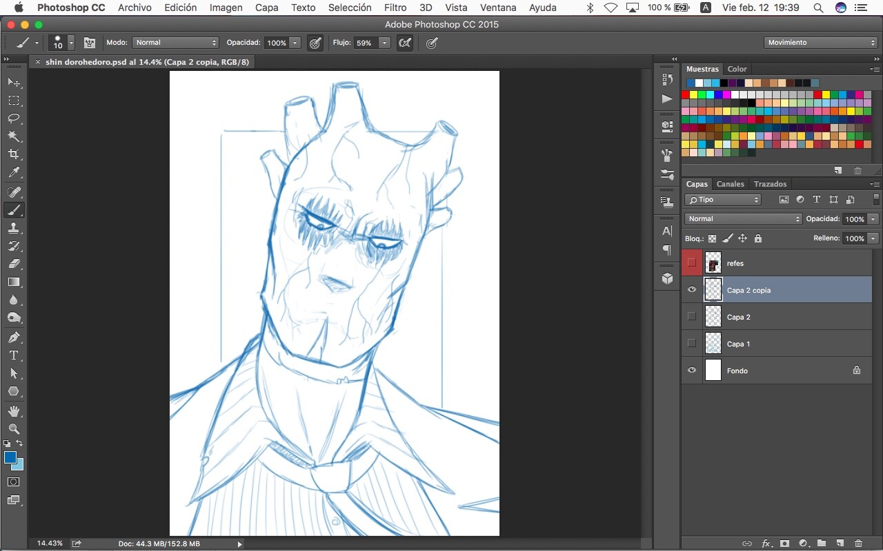Screen dimensions: 883x551
Task: Select the Crop tool
Action: pos(14,154)
